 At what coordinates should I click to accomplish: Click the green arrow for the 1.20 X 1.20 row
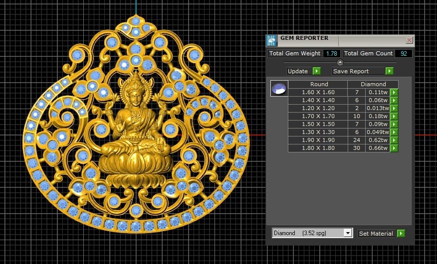pos(394,108)
